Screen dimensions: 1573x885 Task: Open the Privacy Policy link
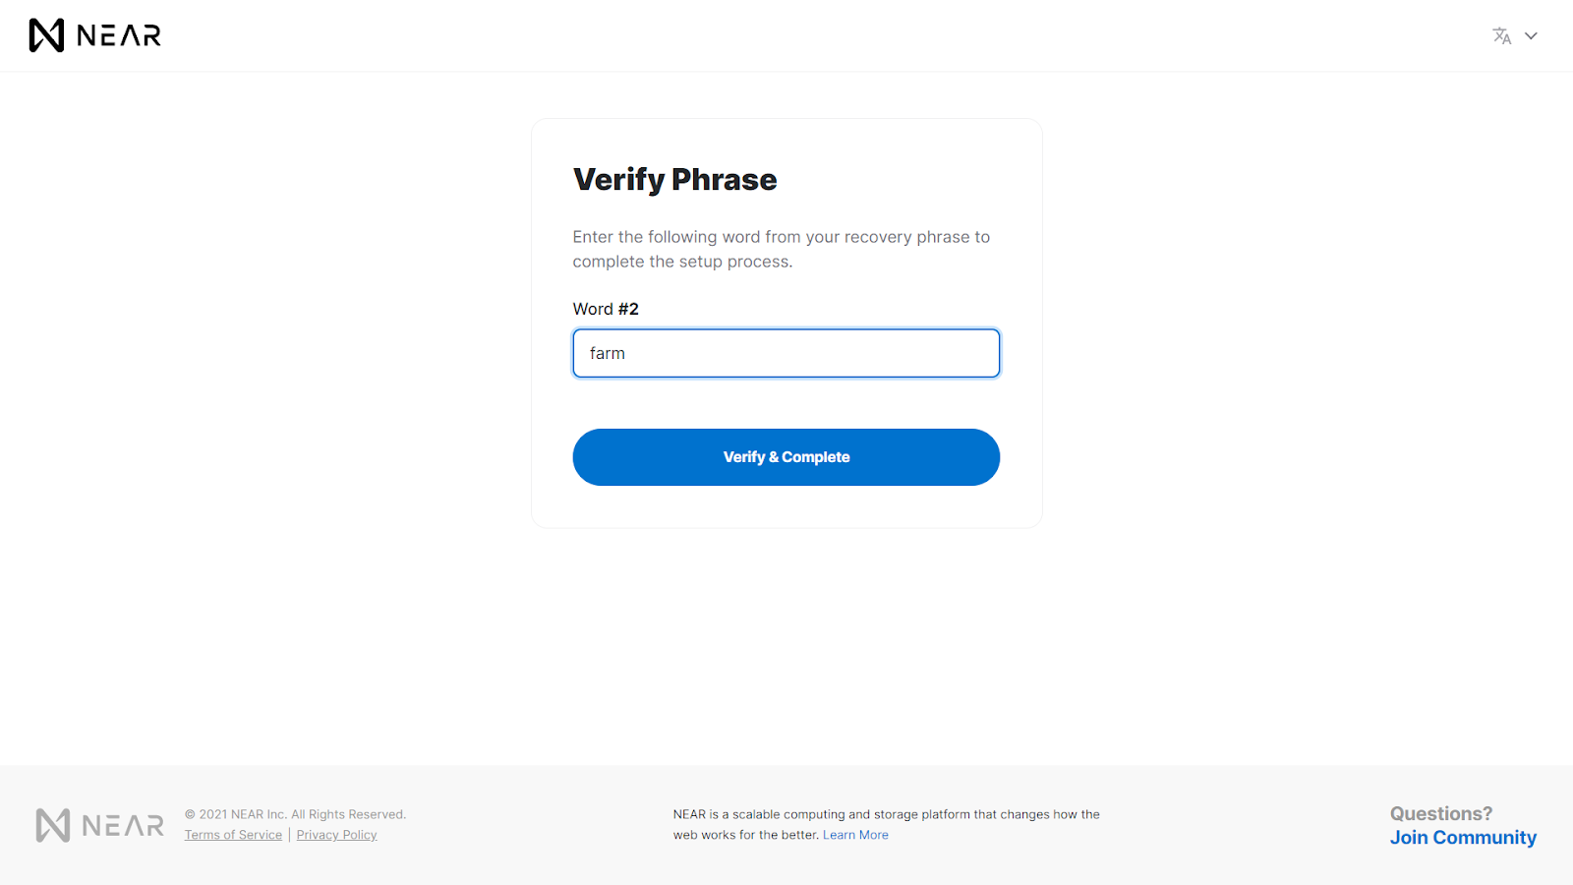(336, 835)
